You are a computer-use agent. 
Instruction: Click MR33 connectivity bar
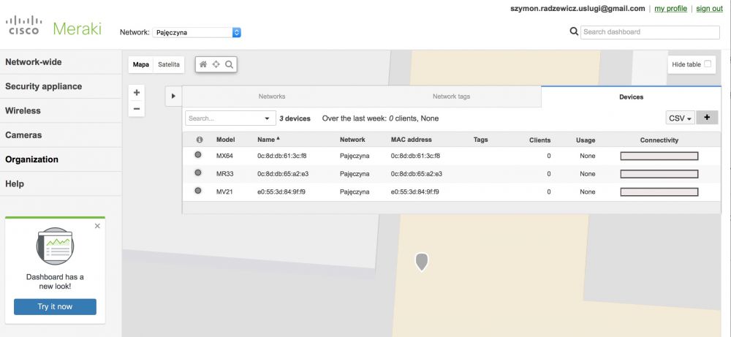(659, 174)
